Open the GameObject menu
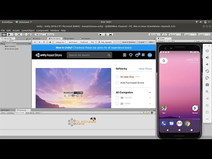212x159 pixels. coord(28,30)
